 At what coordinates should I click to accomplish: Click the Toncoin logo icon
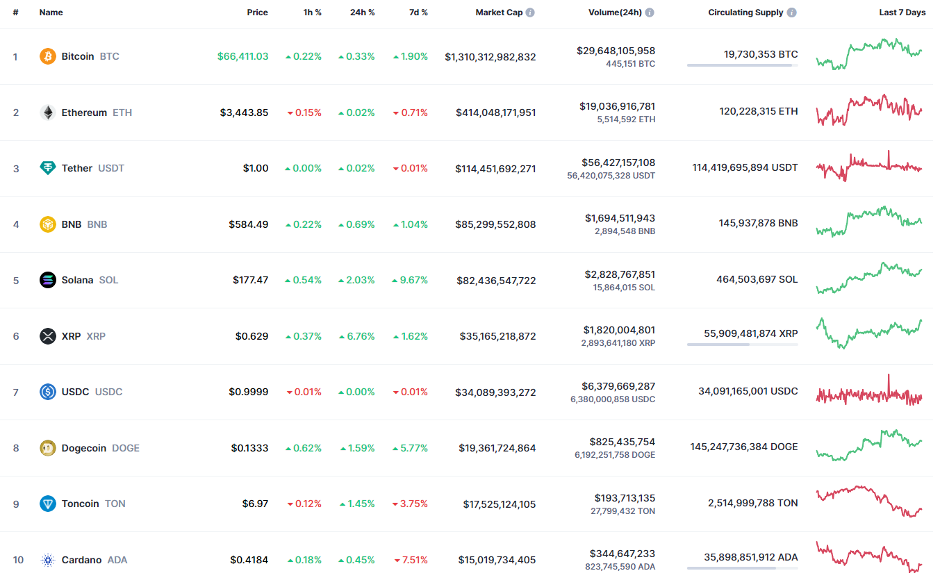click(x=47, y=504)
